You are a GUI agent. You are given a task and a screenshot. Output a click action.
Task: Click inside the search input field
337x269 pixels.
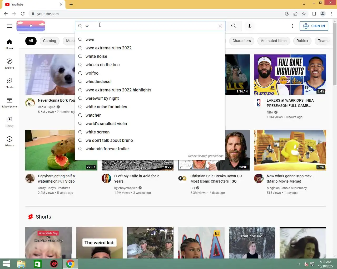[x=150, y=26]
